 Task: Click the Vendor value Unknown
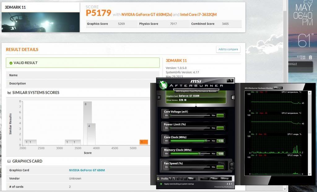pyautogui.click(x=75, y=178)
